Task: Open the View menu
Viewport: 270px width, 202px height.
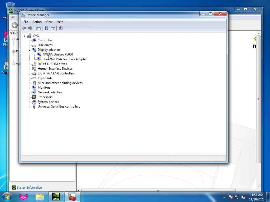Action: point(49,22)
